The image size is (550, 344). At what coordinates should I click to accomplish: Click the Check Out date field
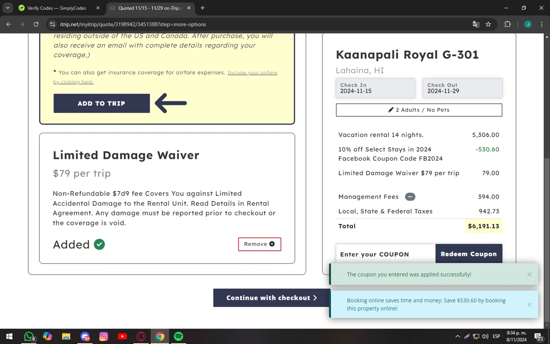pos(462,88)
